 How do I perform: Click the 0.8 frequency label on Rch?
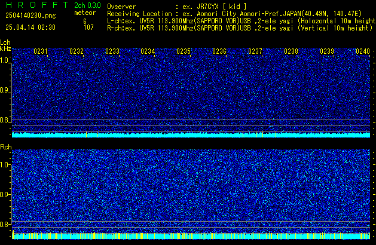(5, 224)
